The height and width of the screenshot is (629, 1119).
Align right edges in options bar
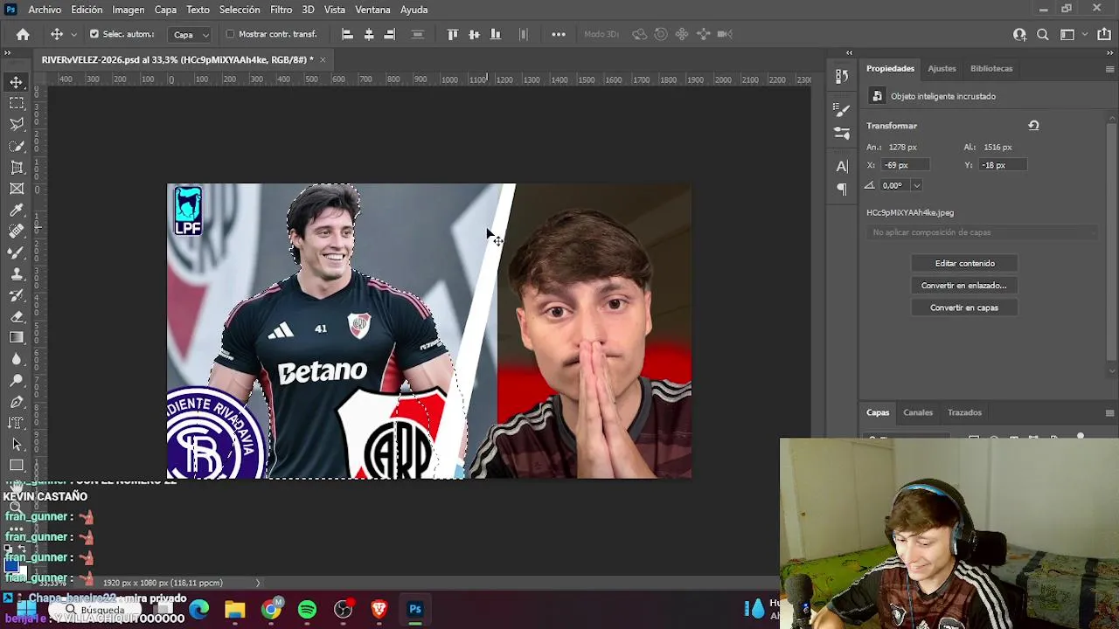390,34
